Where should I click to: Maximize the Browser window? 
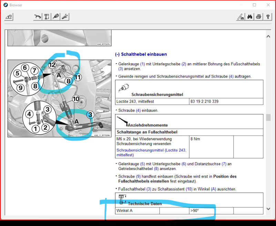pos(254,5)
